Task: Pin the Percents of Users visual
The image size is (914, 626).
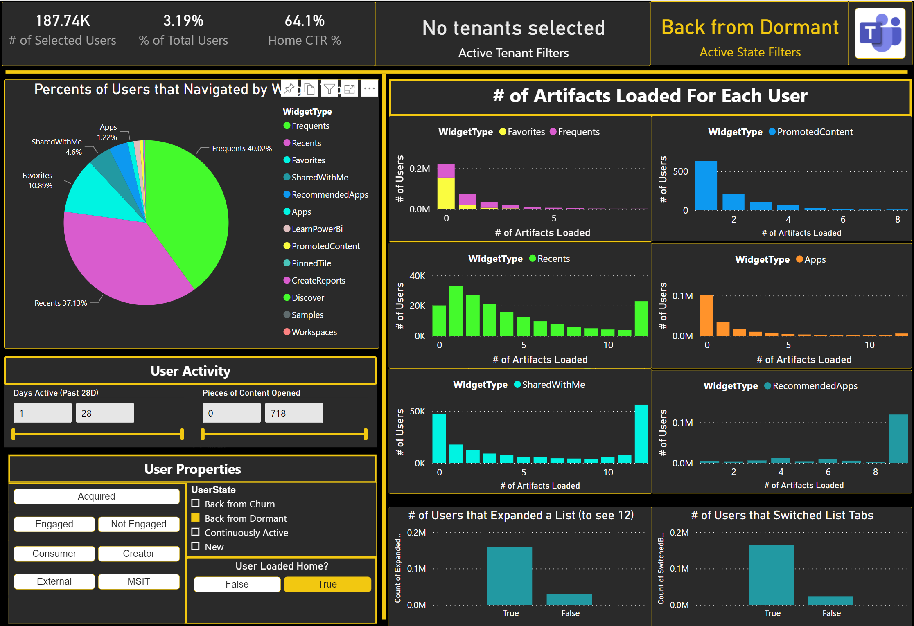Action: point(289,88)
